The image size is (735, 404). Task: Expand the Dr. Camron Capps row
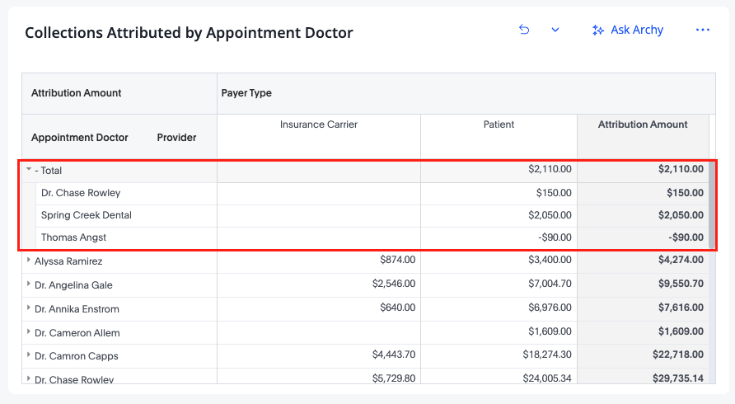[x=29, y=355]
